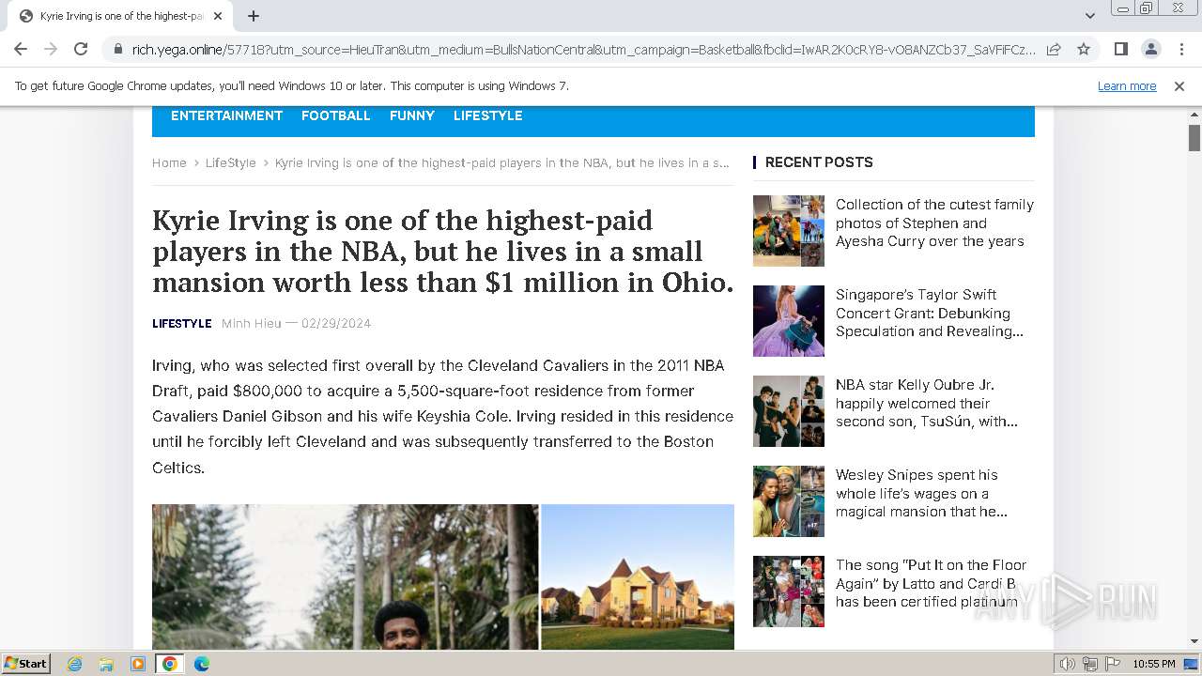Open Stephen and Ayesha Curry family photos post
The width and height of the screenshot is (1202, 676).
934,223
